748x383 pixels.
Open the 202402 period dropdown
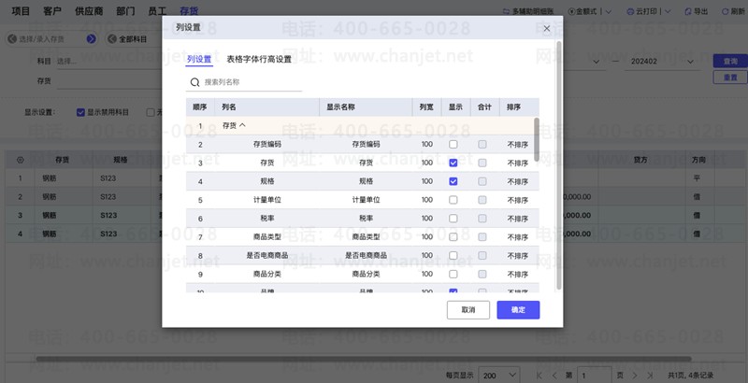point(690,62)
